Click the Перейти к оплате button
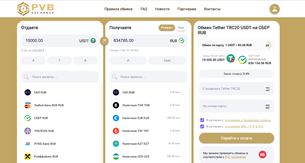This screenshot has height=163, width=305. (237, 138)
